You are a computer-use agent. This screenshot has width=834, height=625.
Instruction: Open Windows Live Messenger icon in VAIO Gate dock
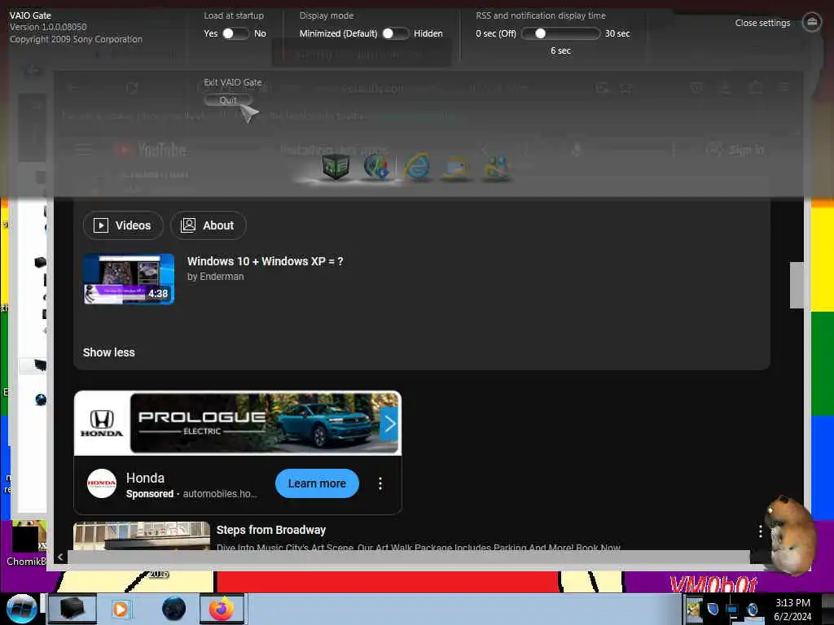(x=496, y=167)
